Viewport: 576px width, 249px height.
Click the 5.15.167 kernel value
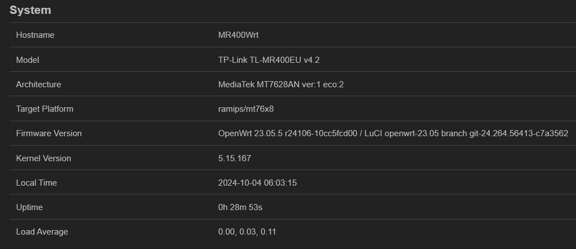(x=235, y=158)
